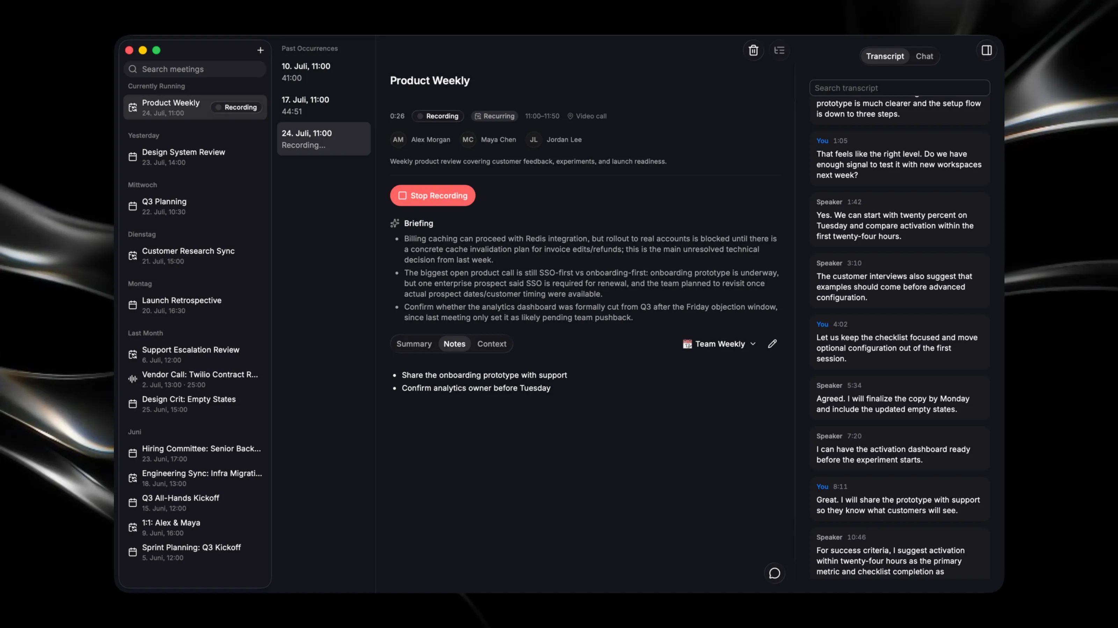
Task: Click the green macOS fullscreen button
Action: (156, 50)
